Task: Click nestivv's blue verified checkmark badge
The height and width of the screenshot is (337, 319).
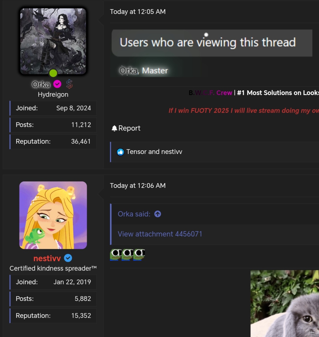Action: (x=68, y=258)
